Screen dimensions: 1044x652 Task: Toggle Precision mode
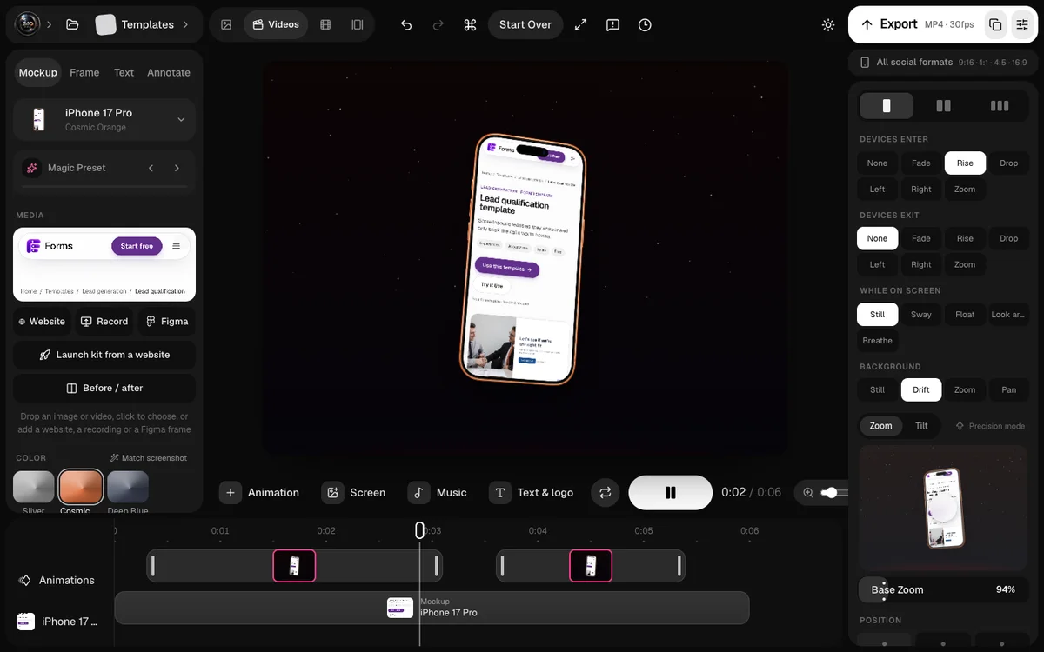point(989,426)
